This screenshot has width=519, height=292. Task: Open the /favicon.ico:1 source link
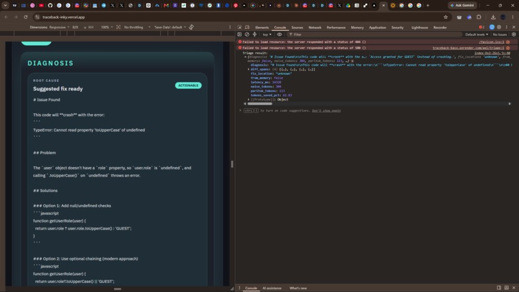click(x=491, y=42)
